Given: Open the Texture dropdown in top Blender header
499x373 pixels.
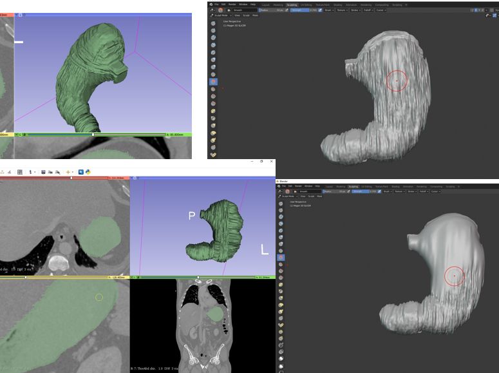Looking at the screenshot, I should point(342,10).
